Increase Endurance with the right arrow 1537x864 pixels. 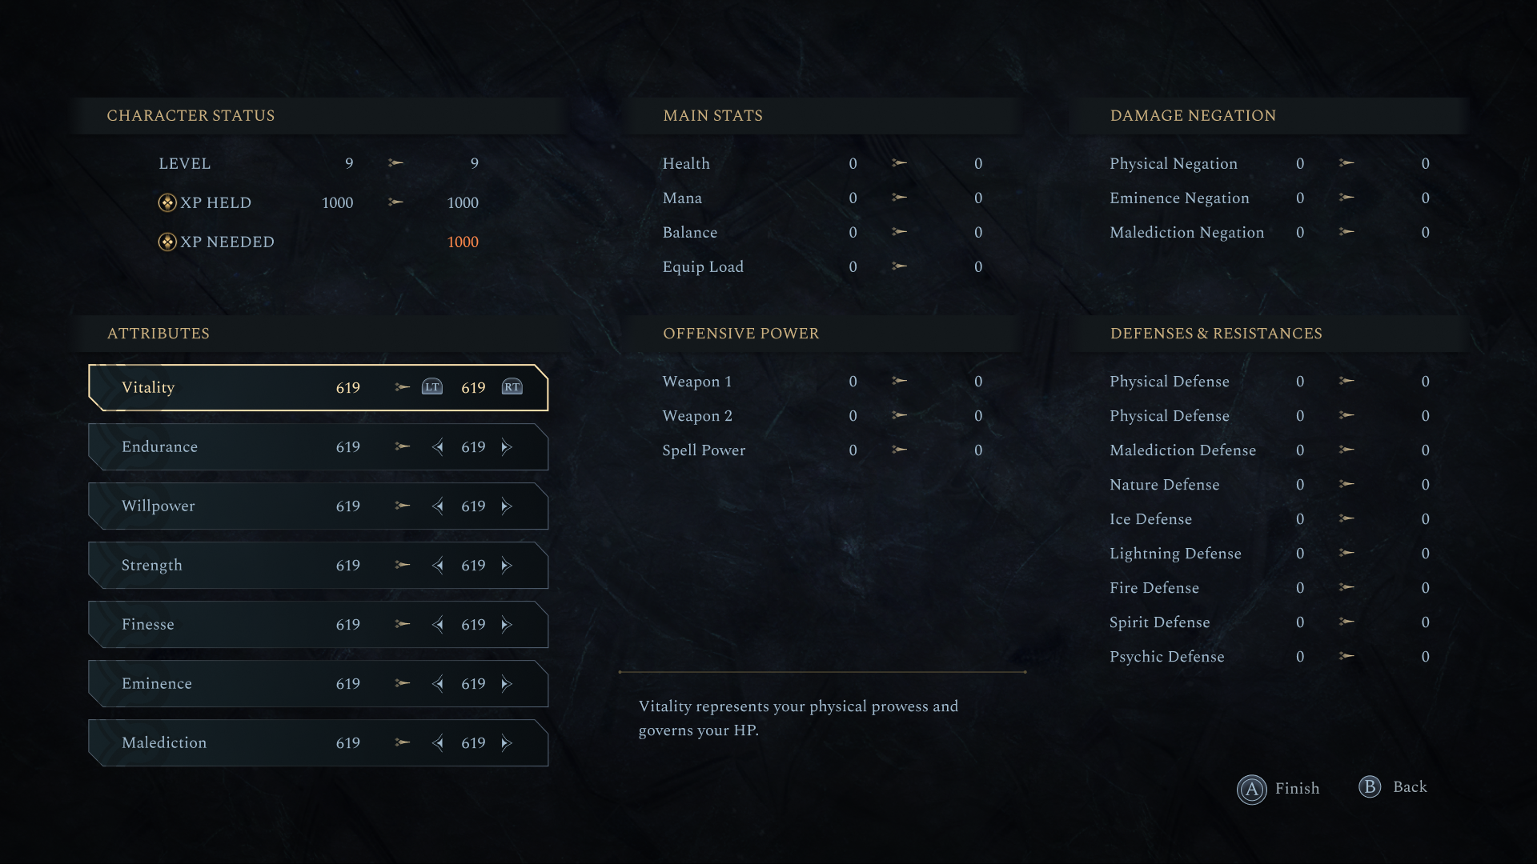pyautogui.click(x=506, y=447)
